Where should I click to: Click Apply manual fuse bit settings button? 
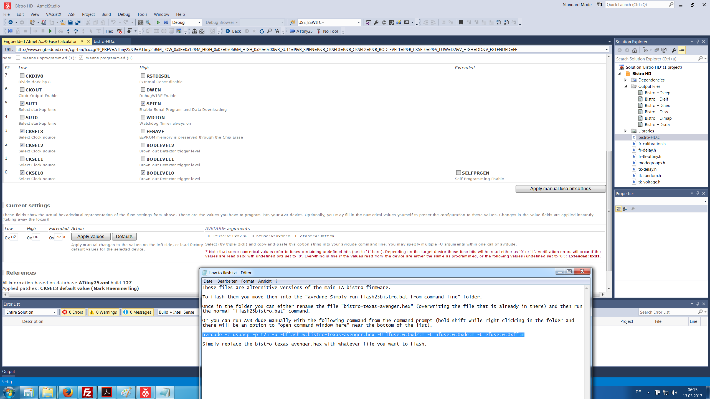pyautogui.click(x=561, y=189)
